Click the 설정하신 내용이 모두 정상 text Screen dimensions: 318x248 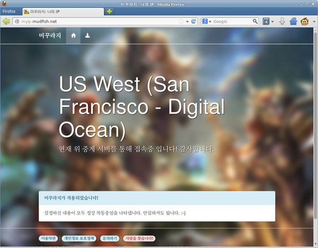point(115,213)
